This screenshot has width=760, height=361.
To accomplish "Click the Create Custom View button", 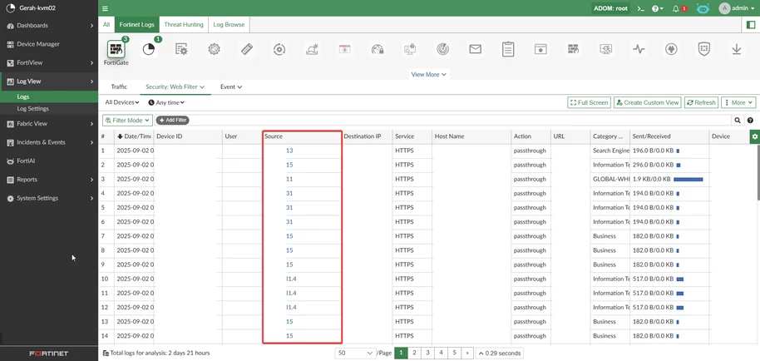I will pyautogui.click(x=648, y=102).
